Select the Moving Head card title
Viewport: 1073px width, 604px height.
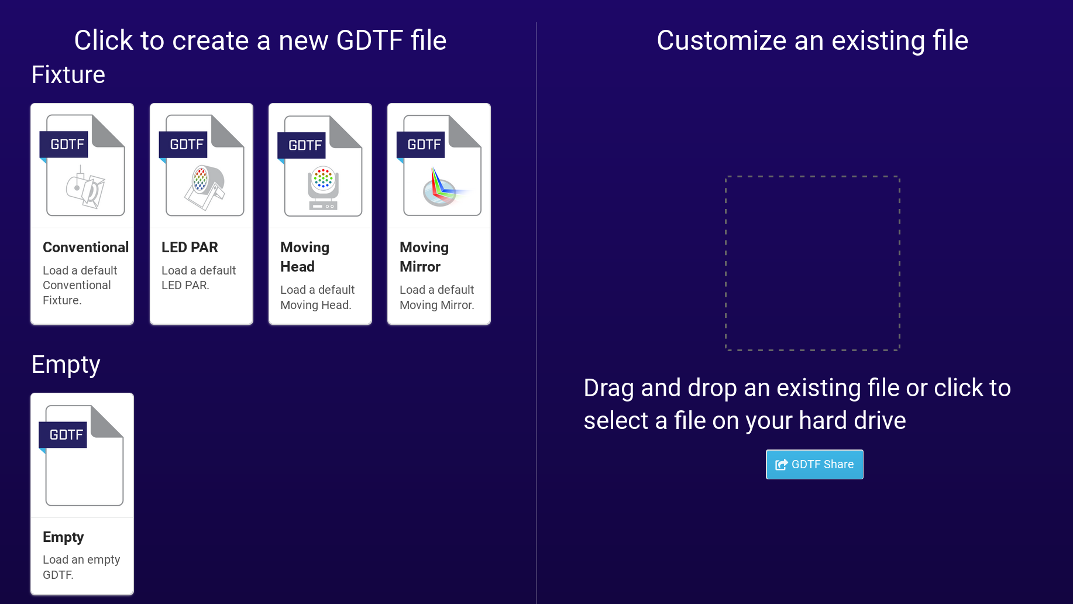click(x=305, y=257)
